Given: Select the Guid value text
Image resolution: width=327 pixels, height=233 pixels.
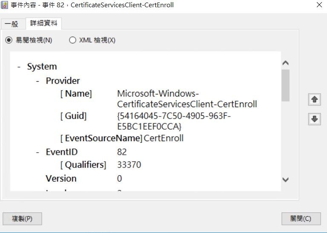Looking at the screenshot, I should [x=174, y=121].
